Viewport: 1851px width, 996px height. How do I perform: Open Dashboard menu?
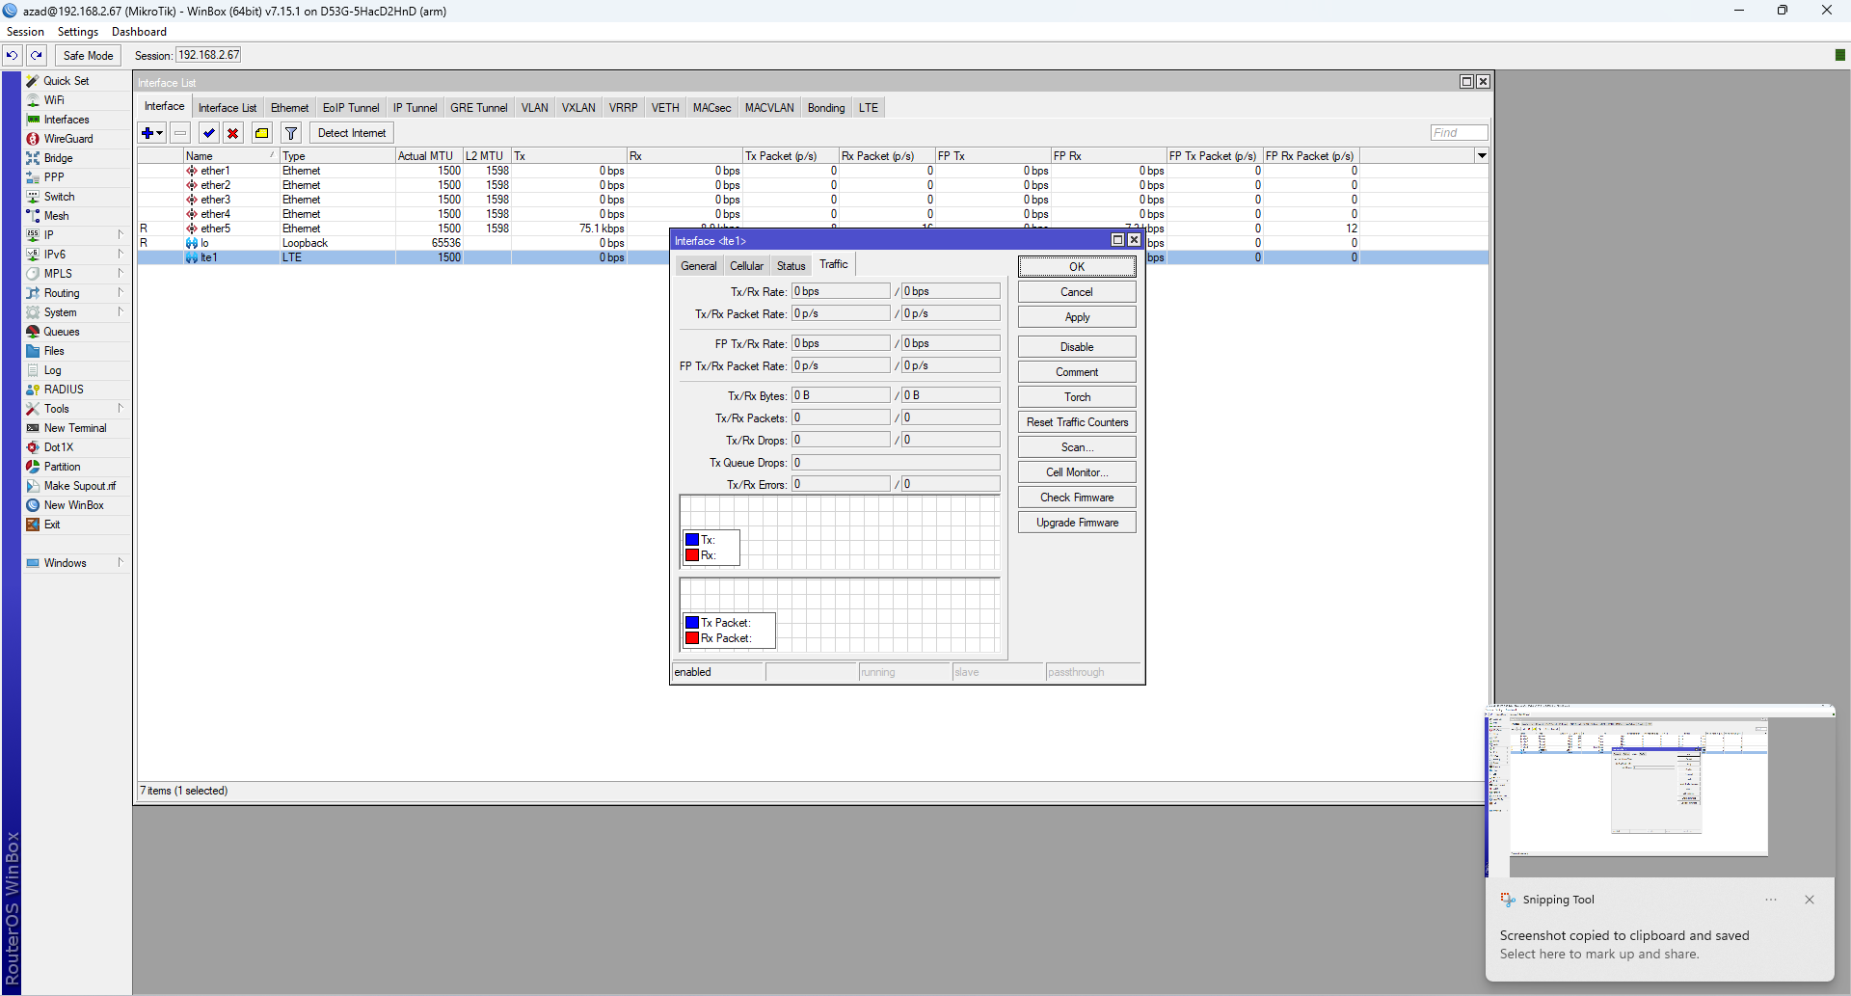(x=139, y=32)
